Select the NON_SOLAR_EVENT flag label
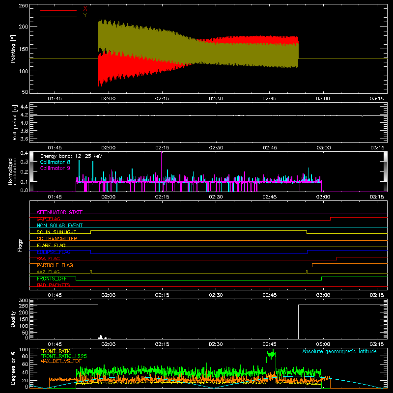The height and width of the screenshot is (393, 393). (59, 225)
